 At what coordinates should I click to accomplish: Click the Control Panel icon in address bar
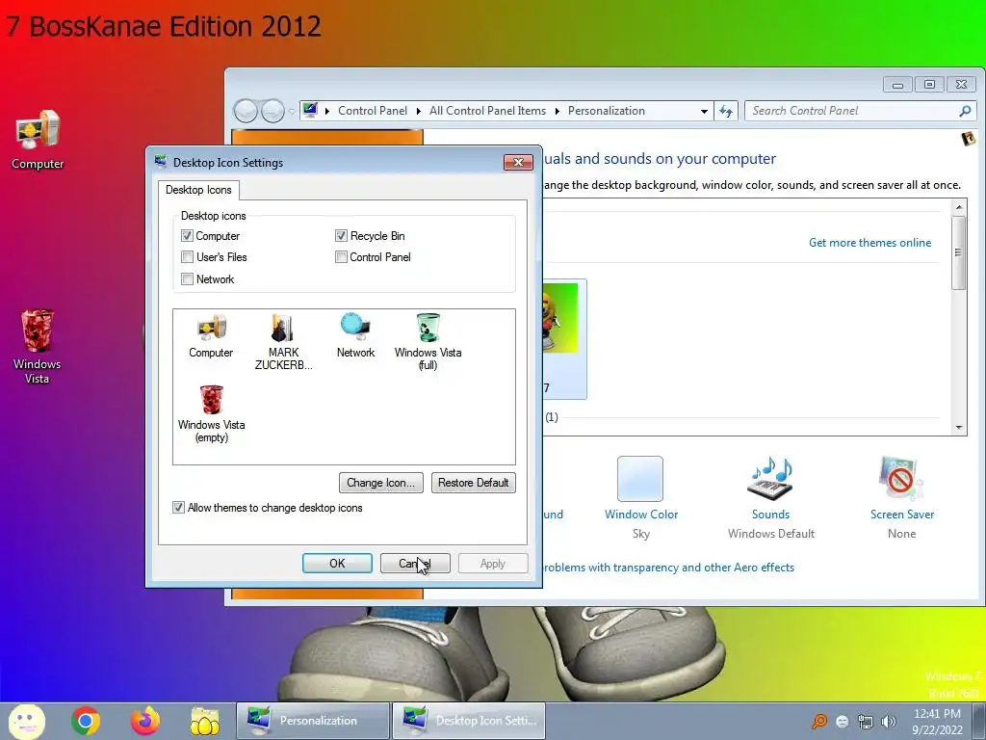tap(310, 110)
